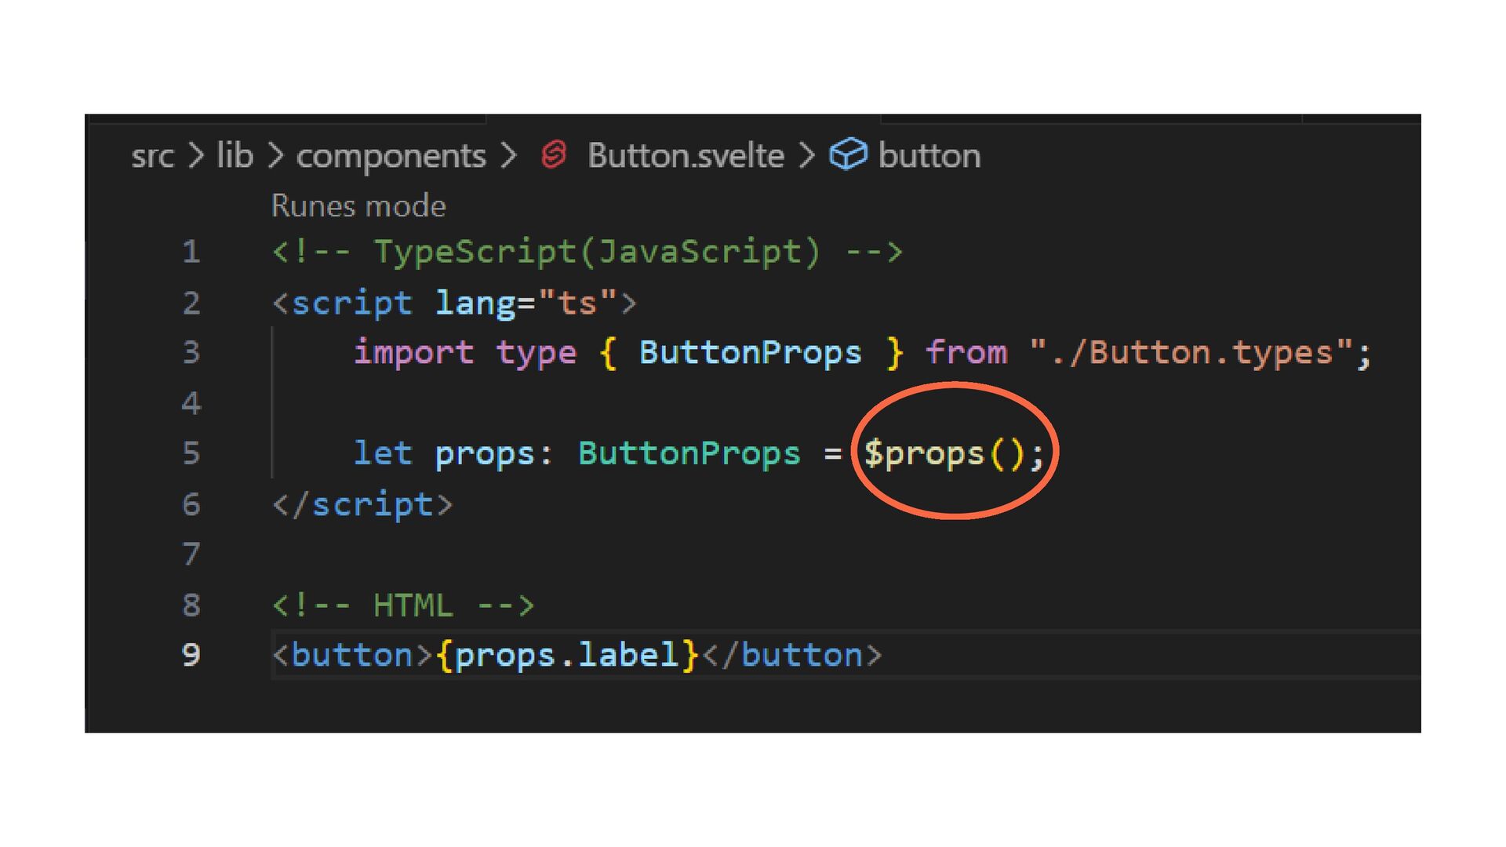Expand chevron after src breadcrumb
The image size is (1506, 847).
(195, 155)
